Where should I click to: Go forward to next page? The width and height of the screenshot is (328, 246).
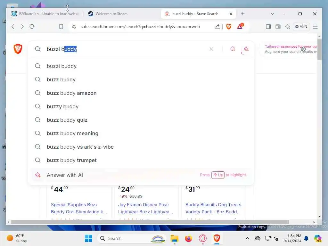pos(22,27)
